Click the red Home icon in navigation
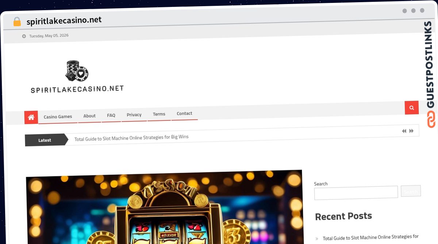438x244 pixels. coord(31,117)
